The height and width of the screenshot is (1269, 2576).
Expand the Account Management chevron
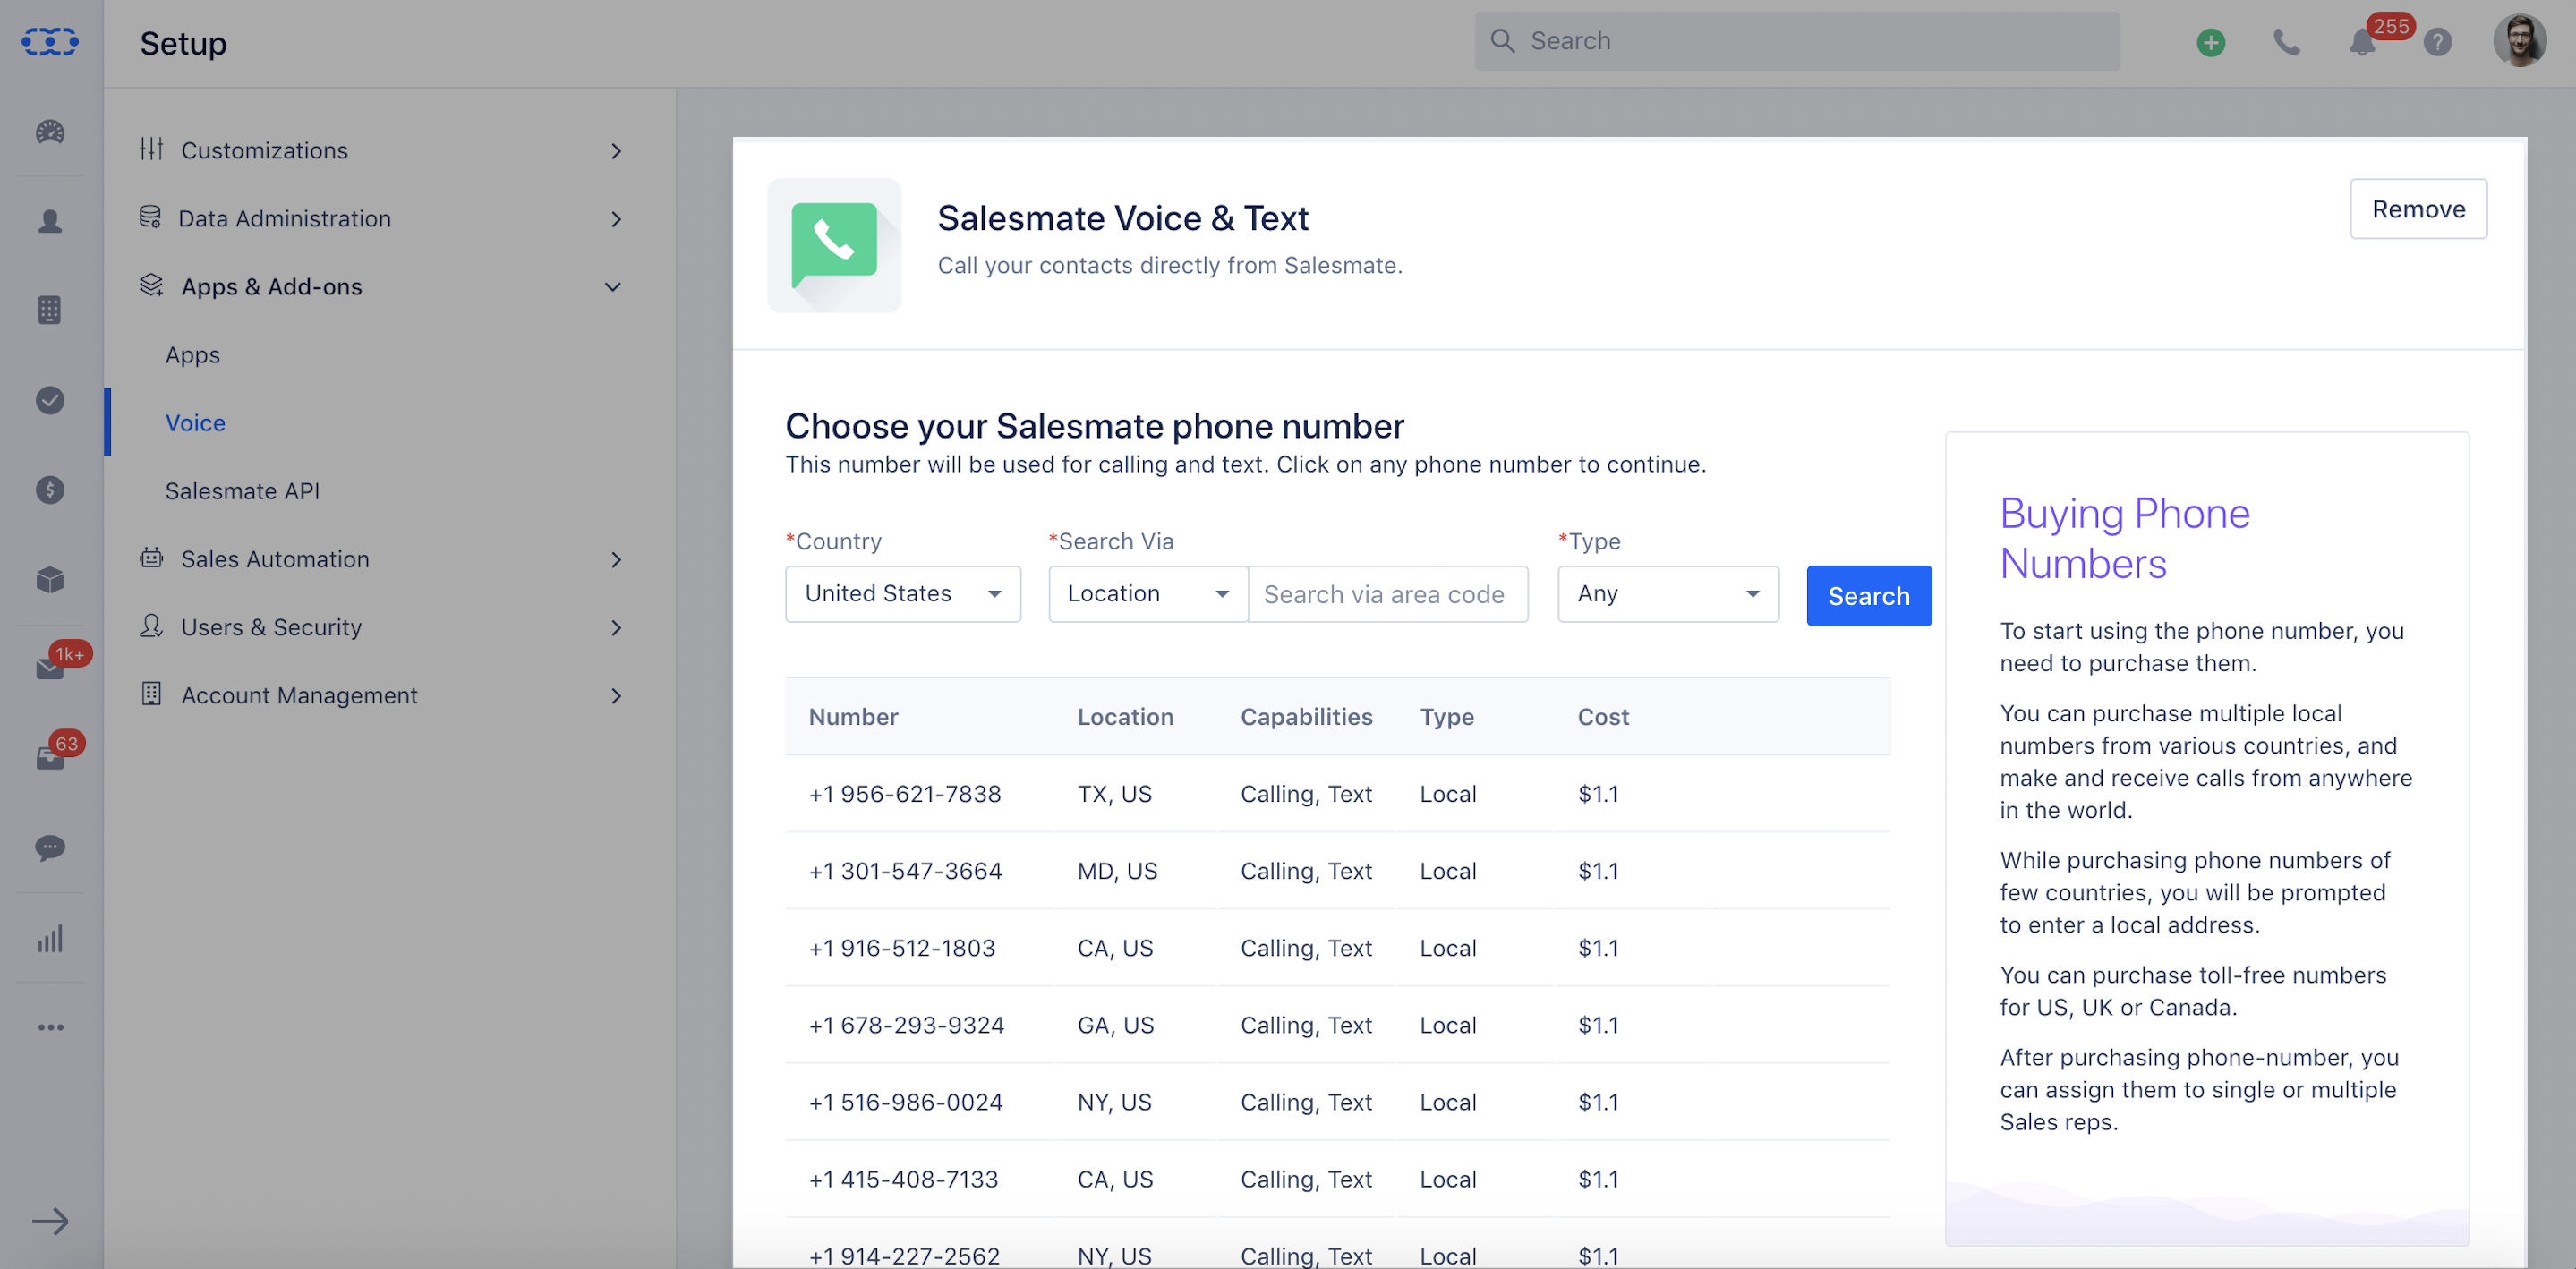click(616, 695)
